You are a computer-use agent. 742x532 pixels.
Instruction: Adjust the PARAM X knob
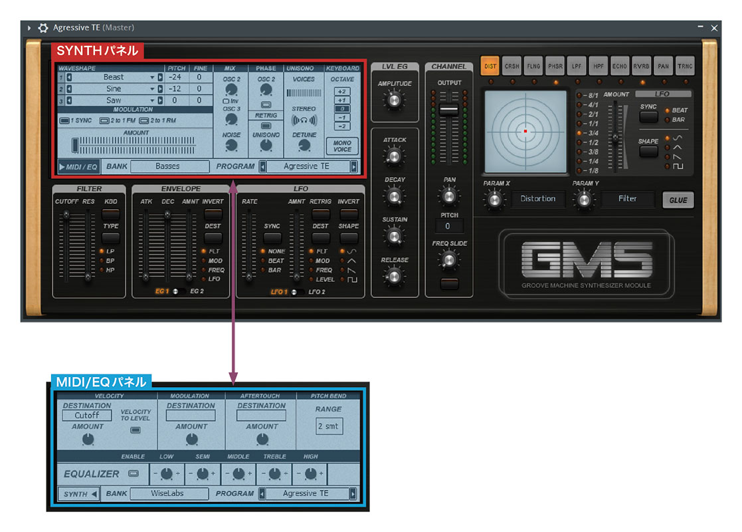[x=494, y=199]
